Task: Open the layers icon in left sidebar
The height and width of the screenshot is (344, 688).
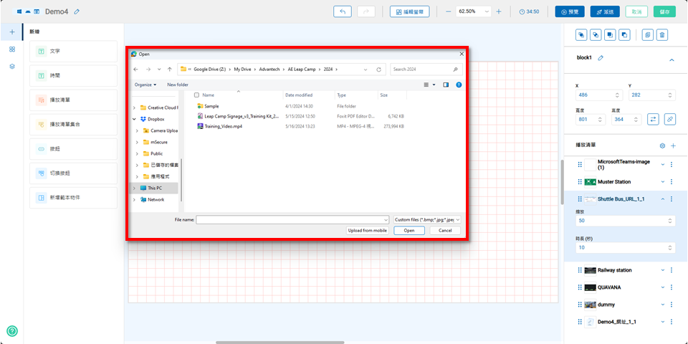Action: [x=12, y=66]
